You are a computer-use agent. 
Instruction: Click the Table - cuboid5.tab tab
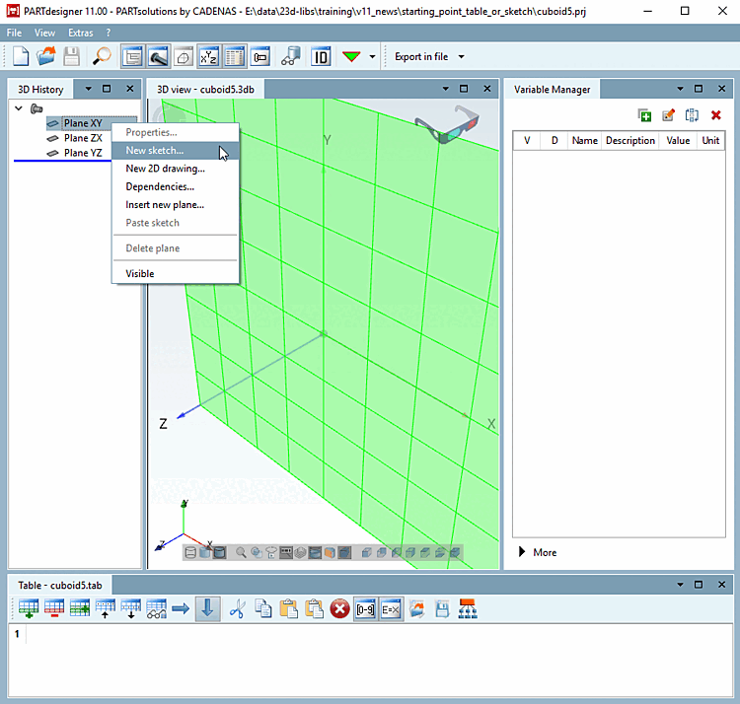59,585
